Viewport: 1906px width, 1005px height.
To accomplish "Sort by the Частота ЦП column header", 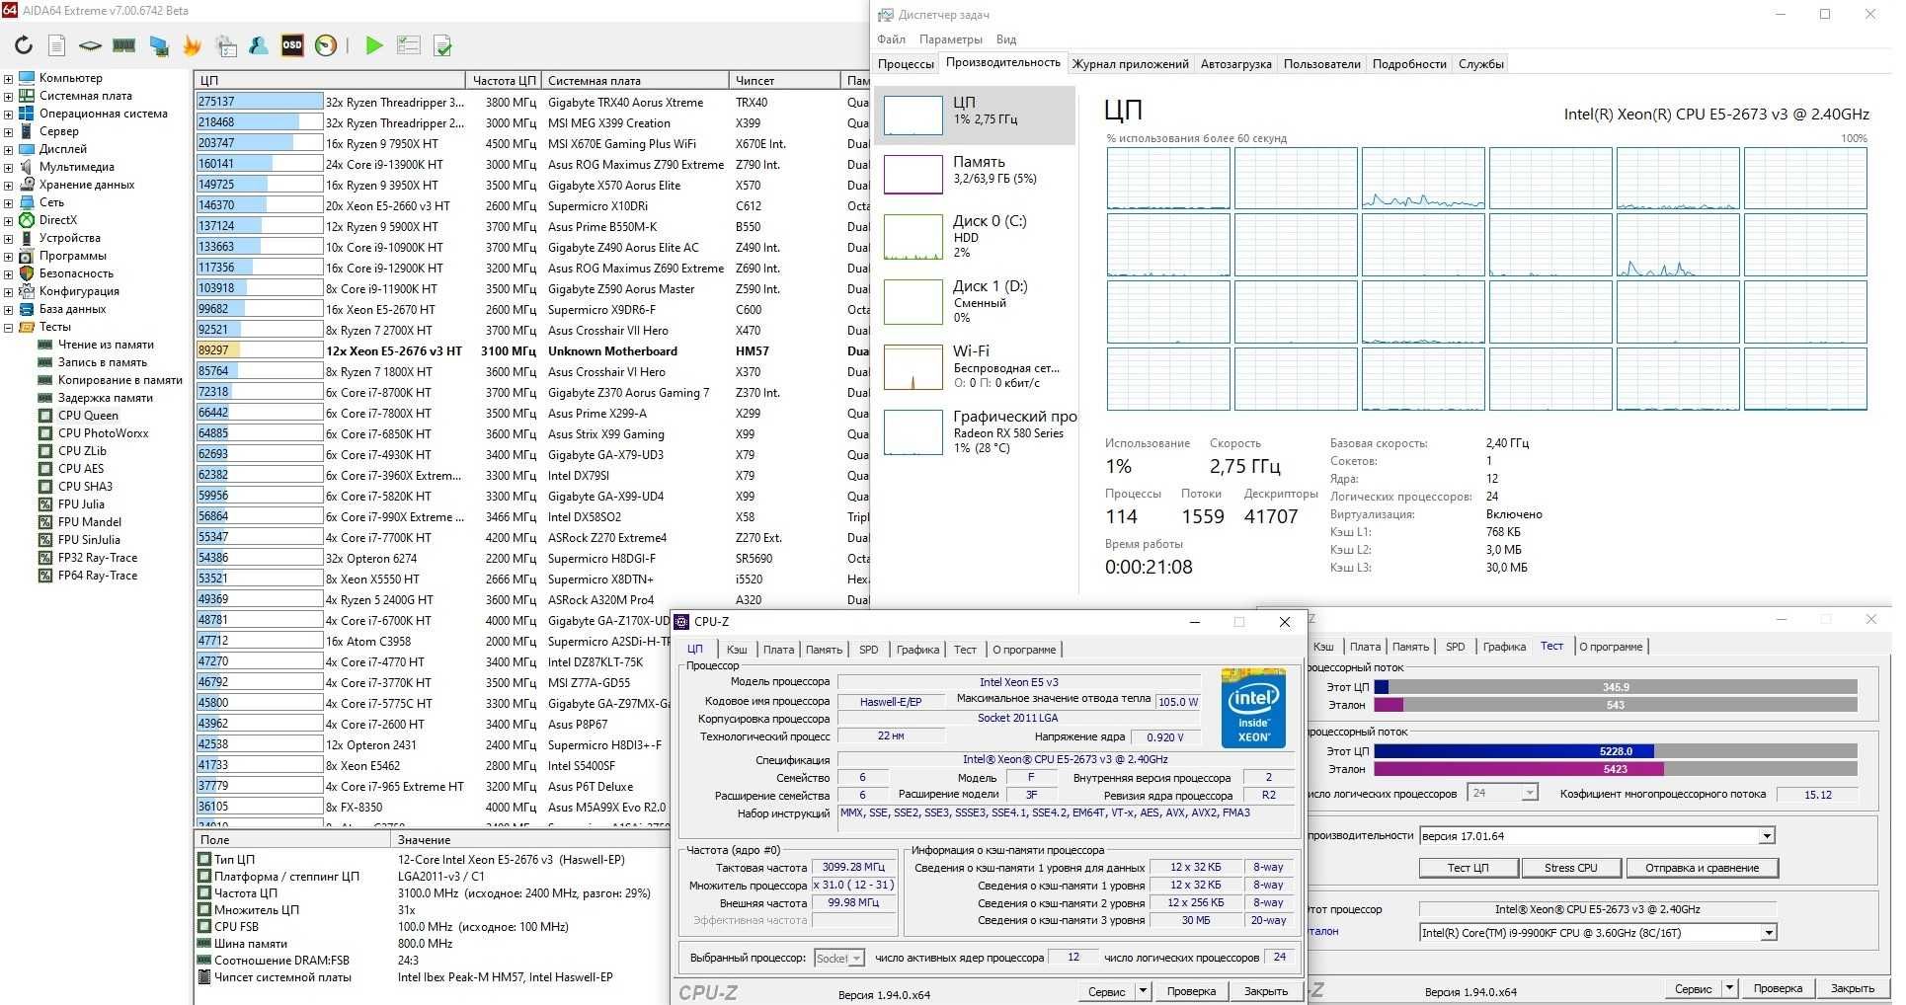I will coord(503,80).
